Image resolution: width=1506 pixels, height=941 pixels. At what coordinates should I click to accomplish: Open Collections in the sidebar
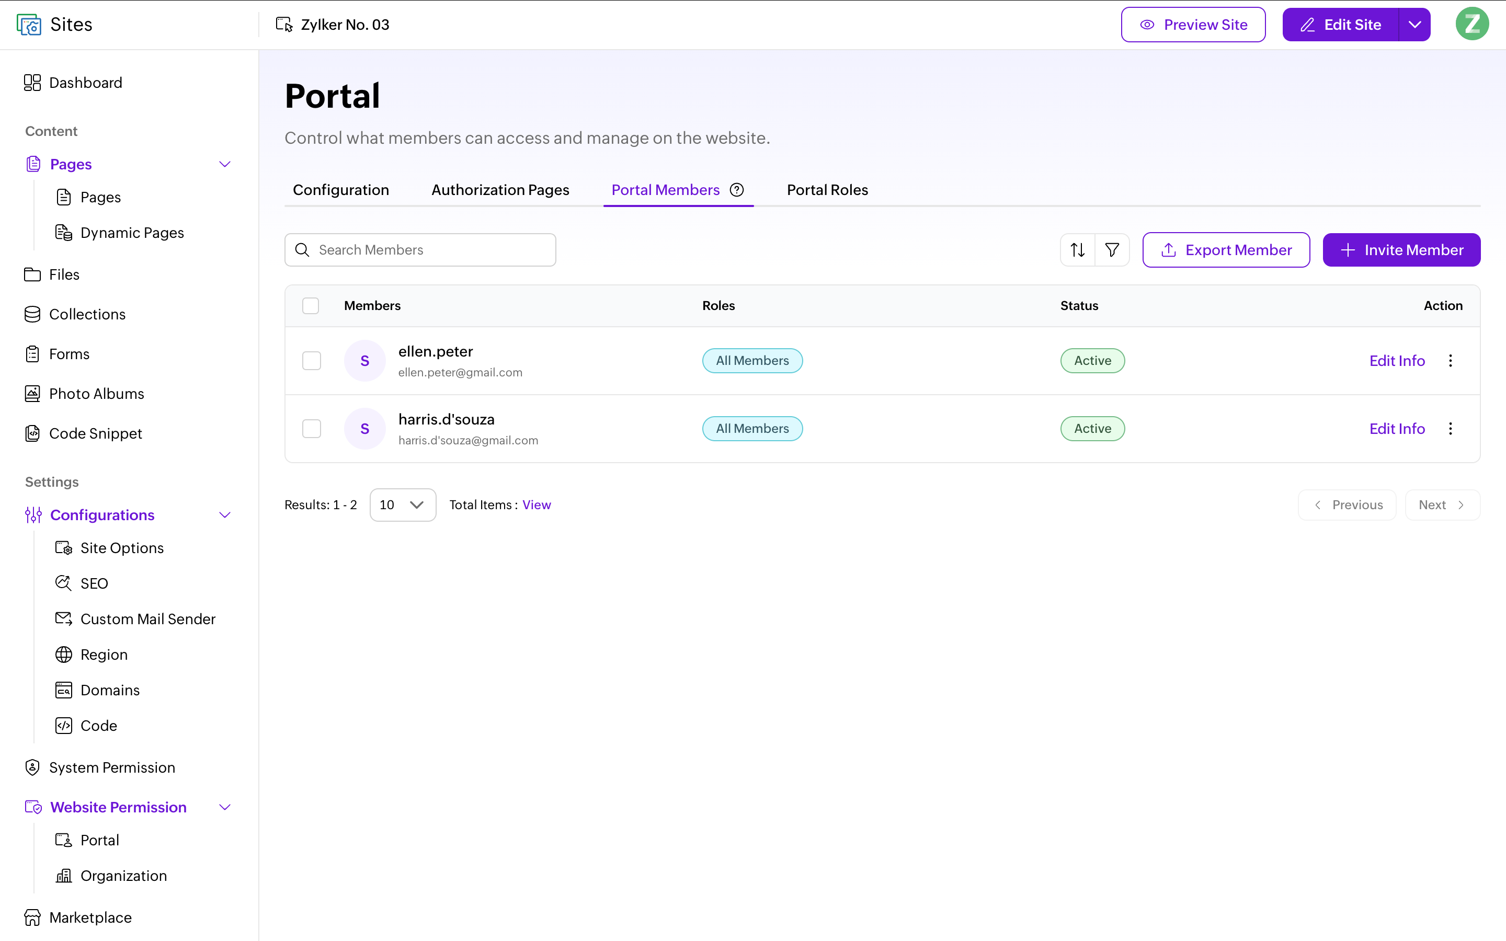pyautogui.click(x=75, y=314)
